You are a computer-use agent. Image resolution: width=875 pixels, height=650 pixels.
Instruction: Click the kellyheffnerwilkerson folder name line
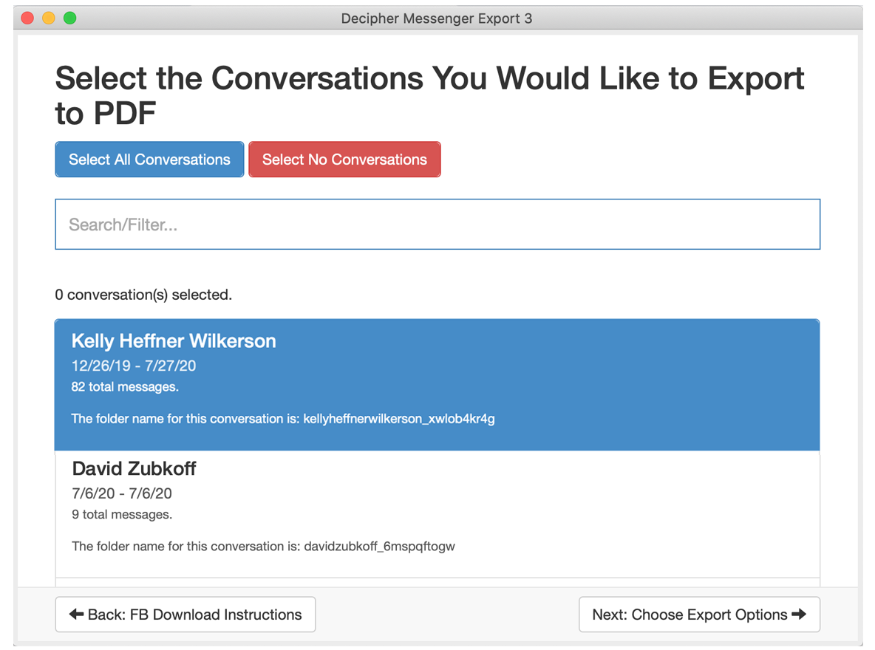click(283, 419)
